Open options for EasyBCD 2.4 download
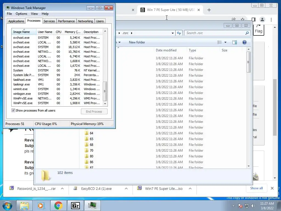The width and height of the screenshot is (281, 211). click(126, 188)
